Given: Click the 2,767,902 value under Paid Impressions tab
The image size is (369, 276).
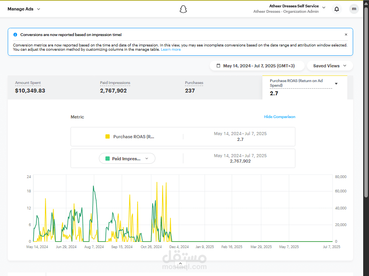Looking at the screenshot, I should (x=113, y=91).
